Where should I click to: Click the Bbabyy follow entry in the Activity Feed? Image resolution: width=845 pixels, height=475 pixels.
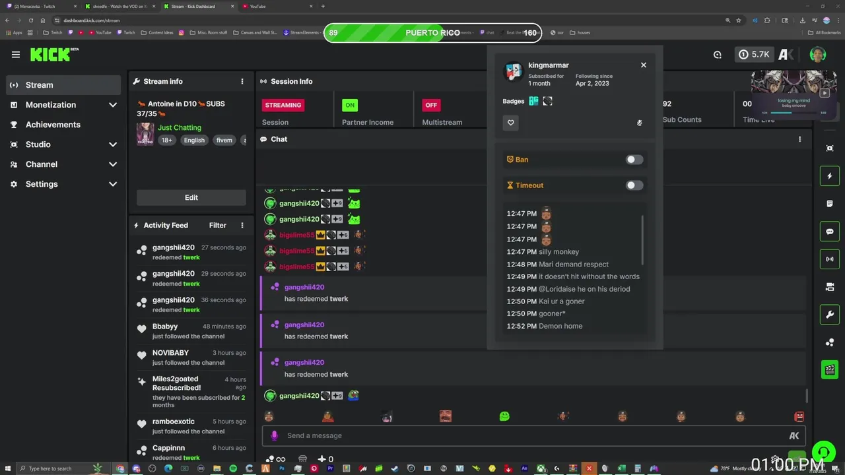click(191, 331)
